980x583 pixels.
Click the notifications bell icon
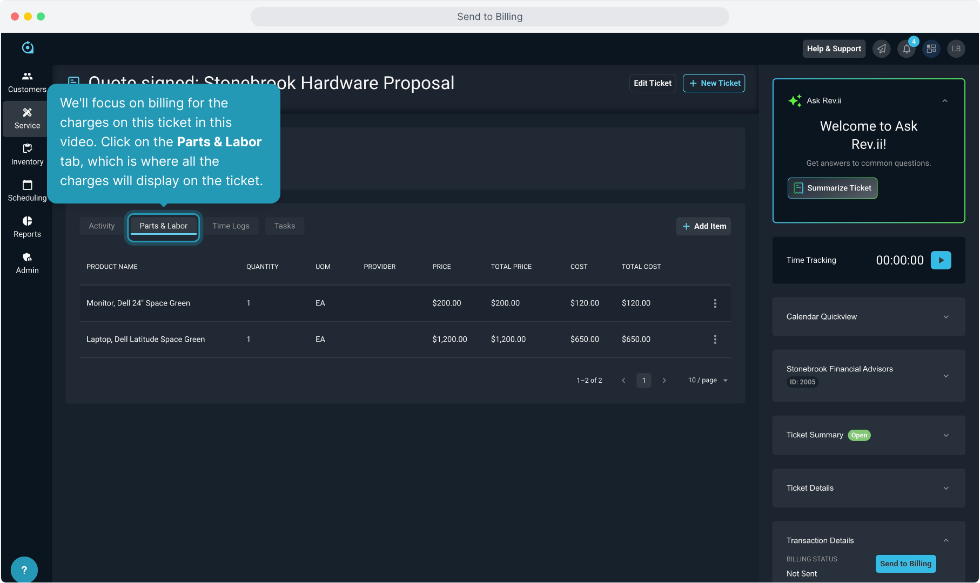click(907, 49)
